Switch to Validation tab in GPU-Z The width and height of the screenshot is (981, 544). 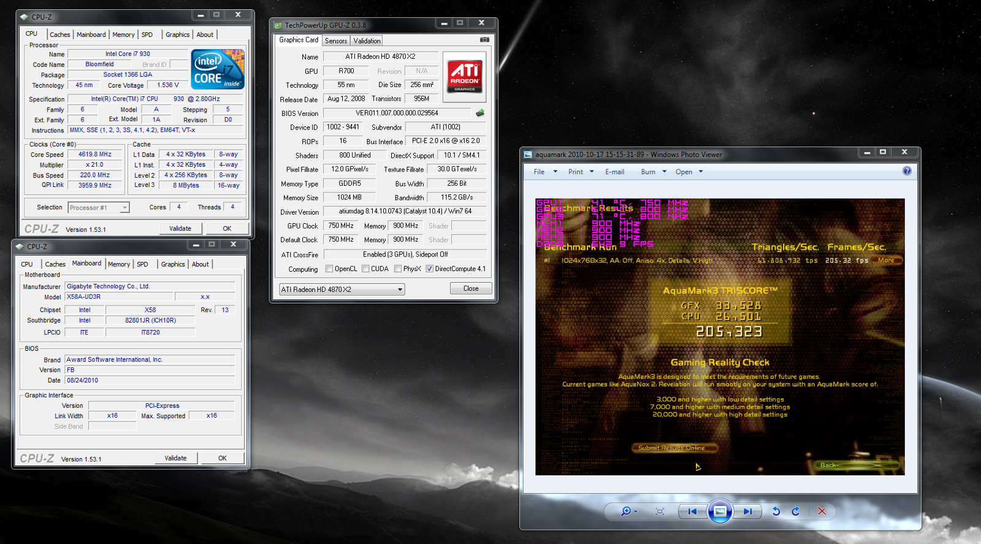tap(367, 40)
